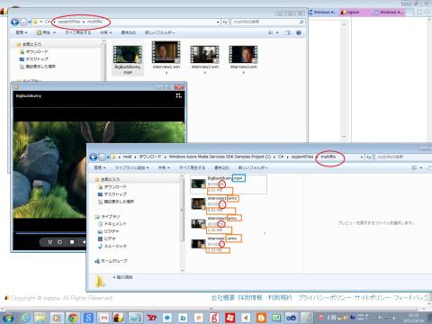The width and height of the screenshot is (432, 324).
Task: Click forward button in the front Explorer window
Action: click(x=103, y=157)
